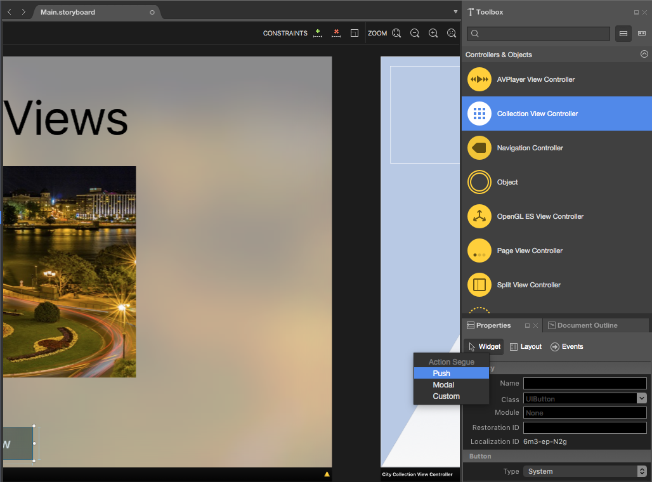Image resolution: width=652 pixels, height=482 pixels.
Task: Click the Toolbox search field
Action: 538,34
